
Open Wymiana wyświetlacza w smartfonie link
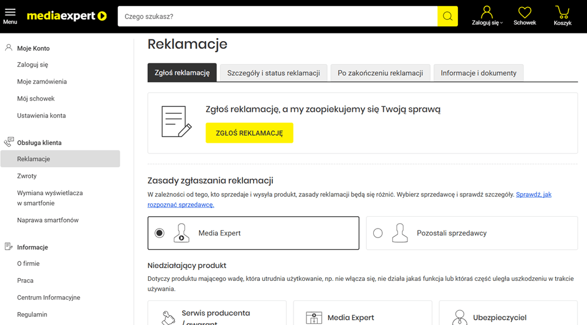(x=50, y=198)
